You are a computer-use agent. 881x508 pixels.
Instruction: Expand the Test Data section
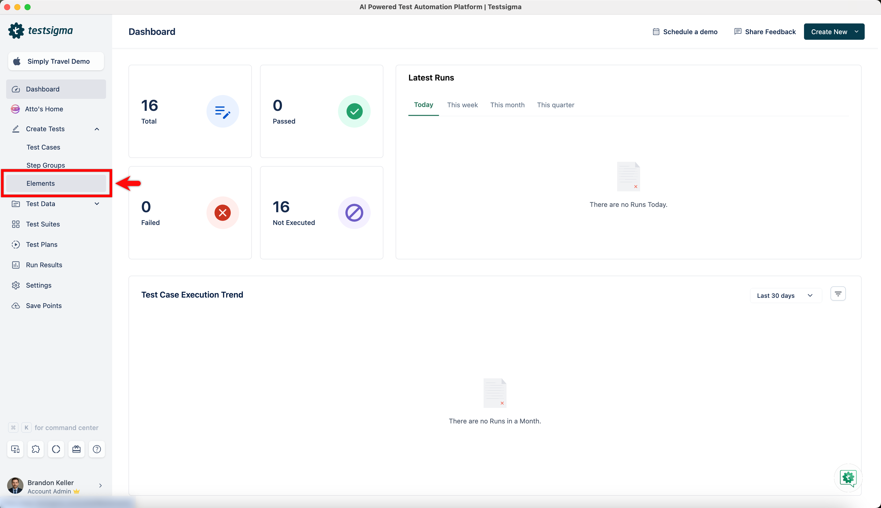point(97,204)
